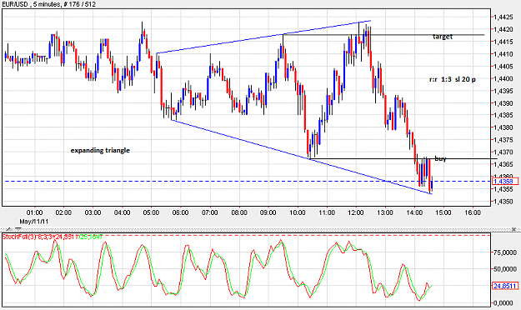Image resolution: width=521 pixels, height=310 pixels.
Task: Click the 16:00 time axis label
Action: coord(473,212)
